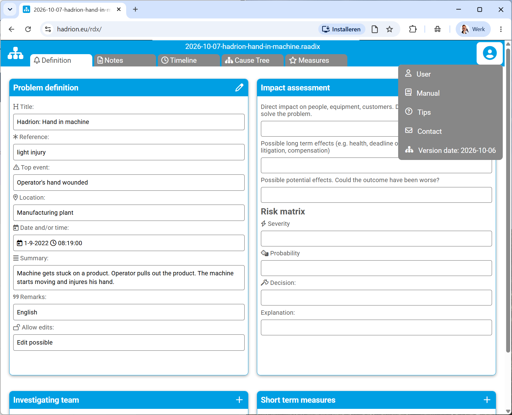This screenshot has width=512, height=415.
Task: Open Chrome three-dot menu
Action: pyautogui.click(x=501, y=29)
